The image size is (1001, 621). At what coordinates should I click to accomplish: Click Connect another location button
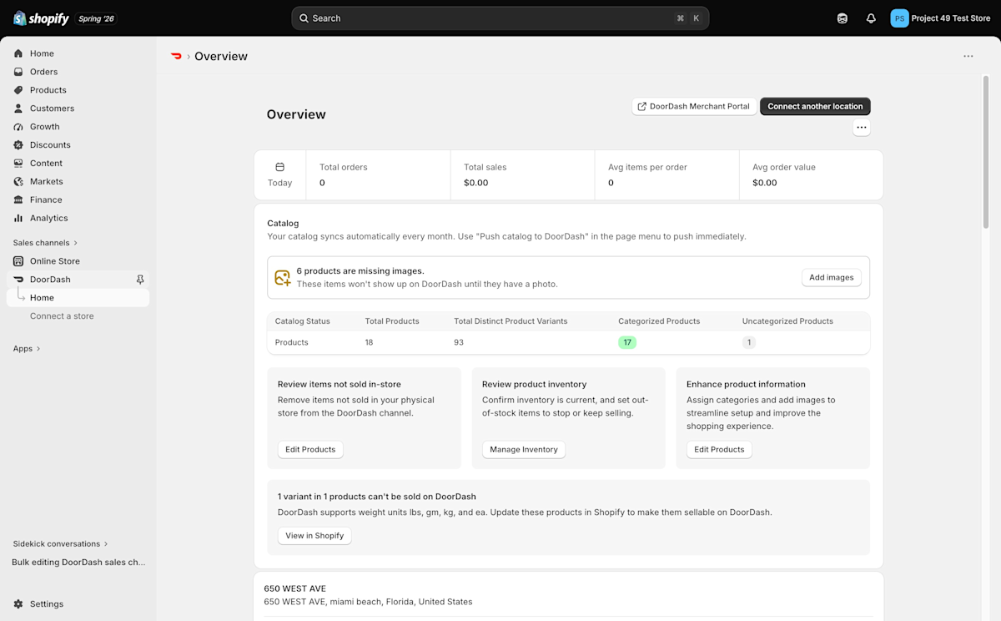tap(815, 106)
